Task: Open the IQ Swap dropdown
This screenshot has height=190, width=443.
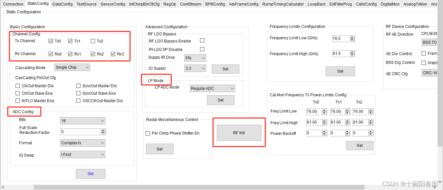Action: [x=83, y=155]
